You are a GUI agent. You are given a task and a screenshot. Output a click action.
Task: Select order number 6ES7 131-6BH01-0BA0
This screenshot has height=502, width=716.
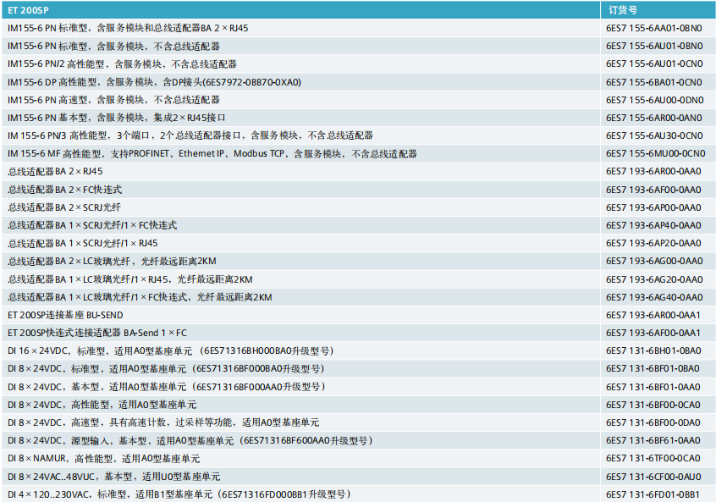pyautogui.click(x=653, y=350)
